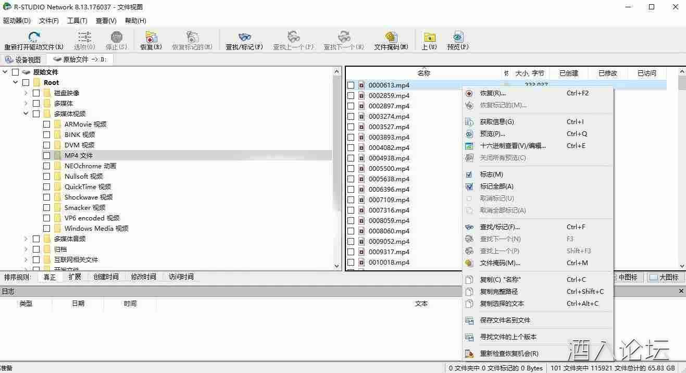Tick the 归档 folder checkbox
686x373 pixels.
click(36, 249)
